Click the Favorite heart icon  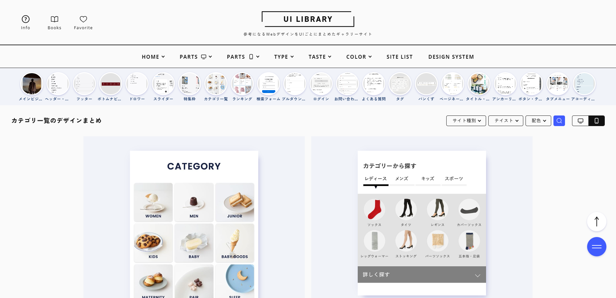pyautogui.click(x=83, y=19)
